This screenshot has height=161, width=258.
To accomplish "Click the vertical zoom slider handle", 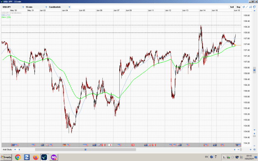I will point(254,136).
